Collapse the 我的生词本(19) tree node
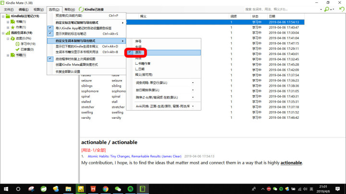346x194 pixels. click(x=3, y=33)
